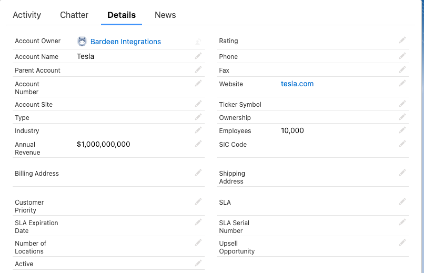424x273 pixels.
Task: Click the change owner icon
Action: 198,42
